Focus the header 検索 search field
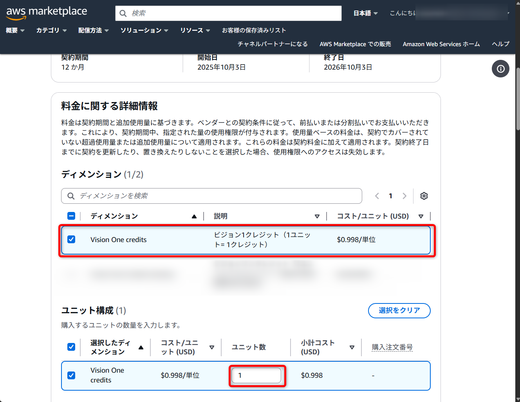 [228, 13]
